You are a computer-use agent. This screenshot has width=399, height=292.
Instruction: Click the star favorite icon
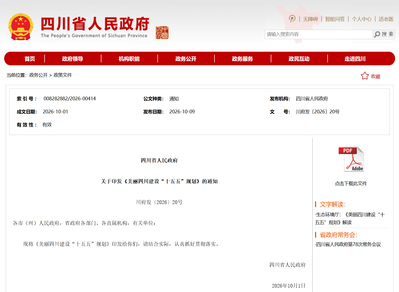click(365, 76)
